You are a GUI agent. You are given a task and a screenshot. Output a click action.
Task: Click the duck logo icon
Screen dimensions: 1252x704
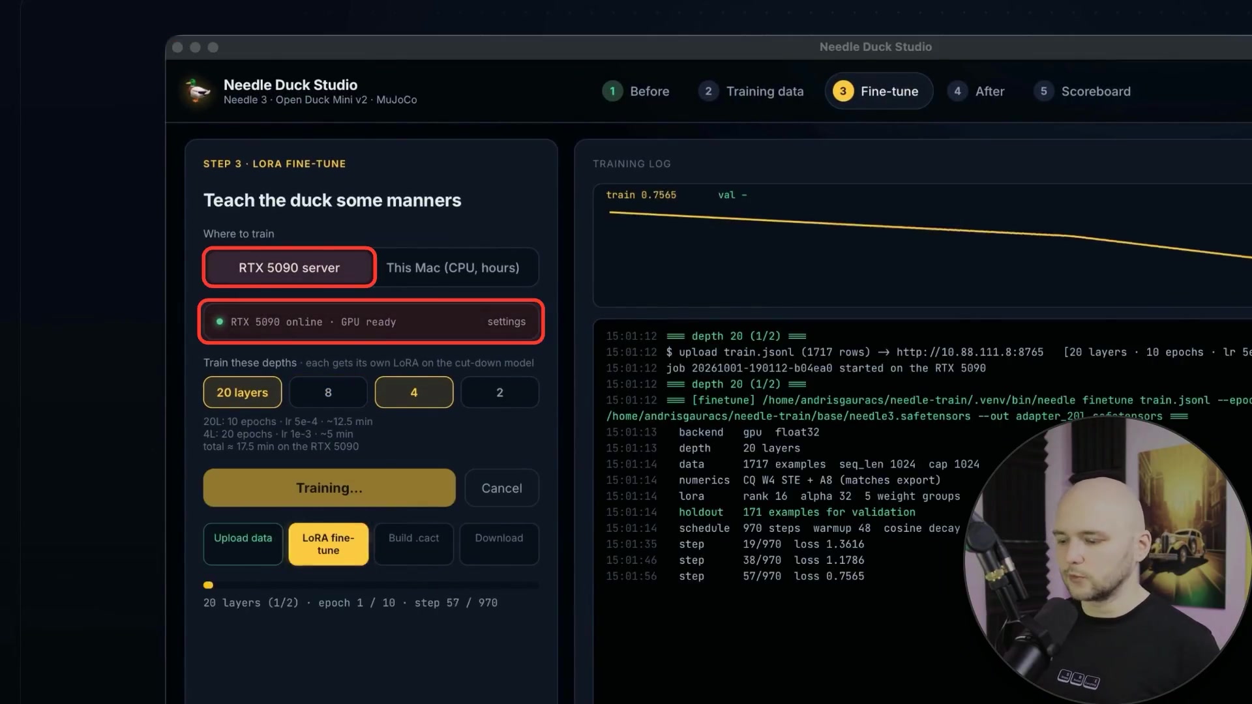tap(198, 91)
